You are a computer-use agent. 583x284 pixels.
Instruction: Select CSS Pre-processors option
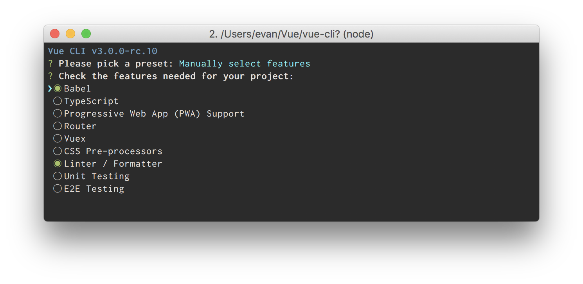click(58, 151)
